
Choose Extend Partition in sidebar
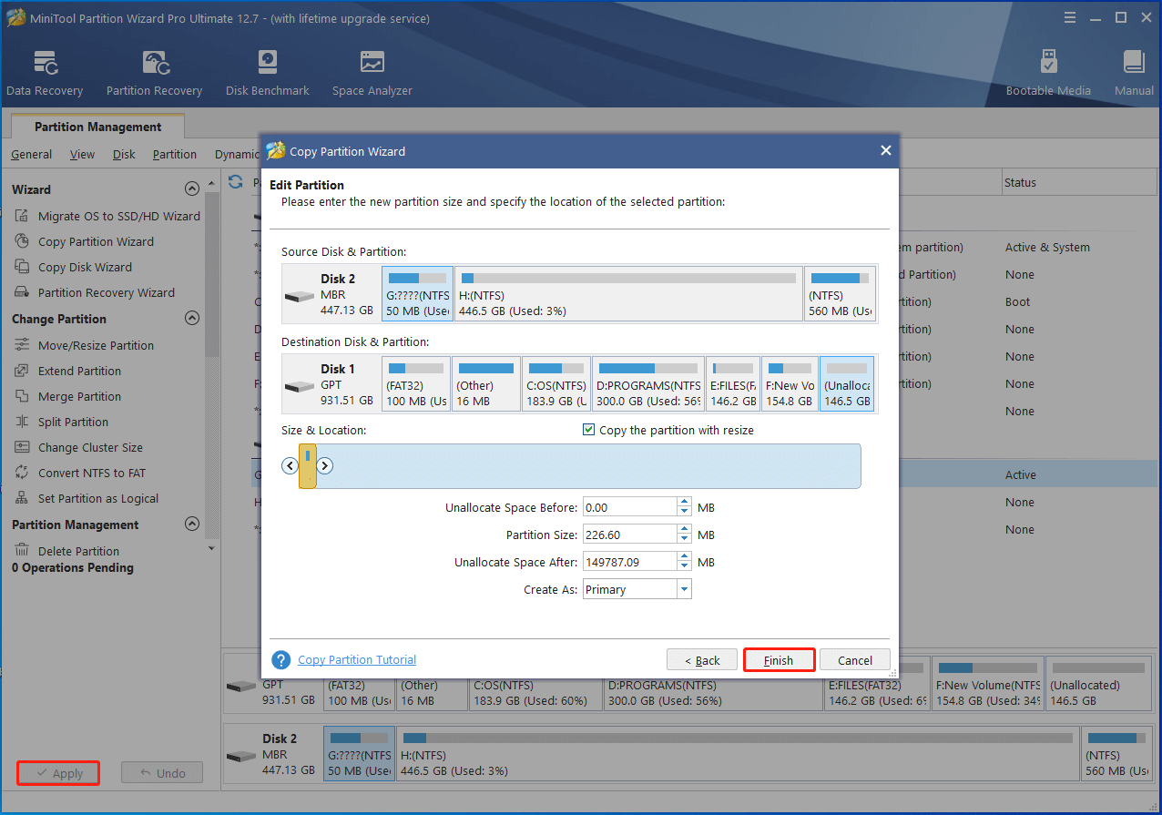(x=68, y=371)
